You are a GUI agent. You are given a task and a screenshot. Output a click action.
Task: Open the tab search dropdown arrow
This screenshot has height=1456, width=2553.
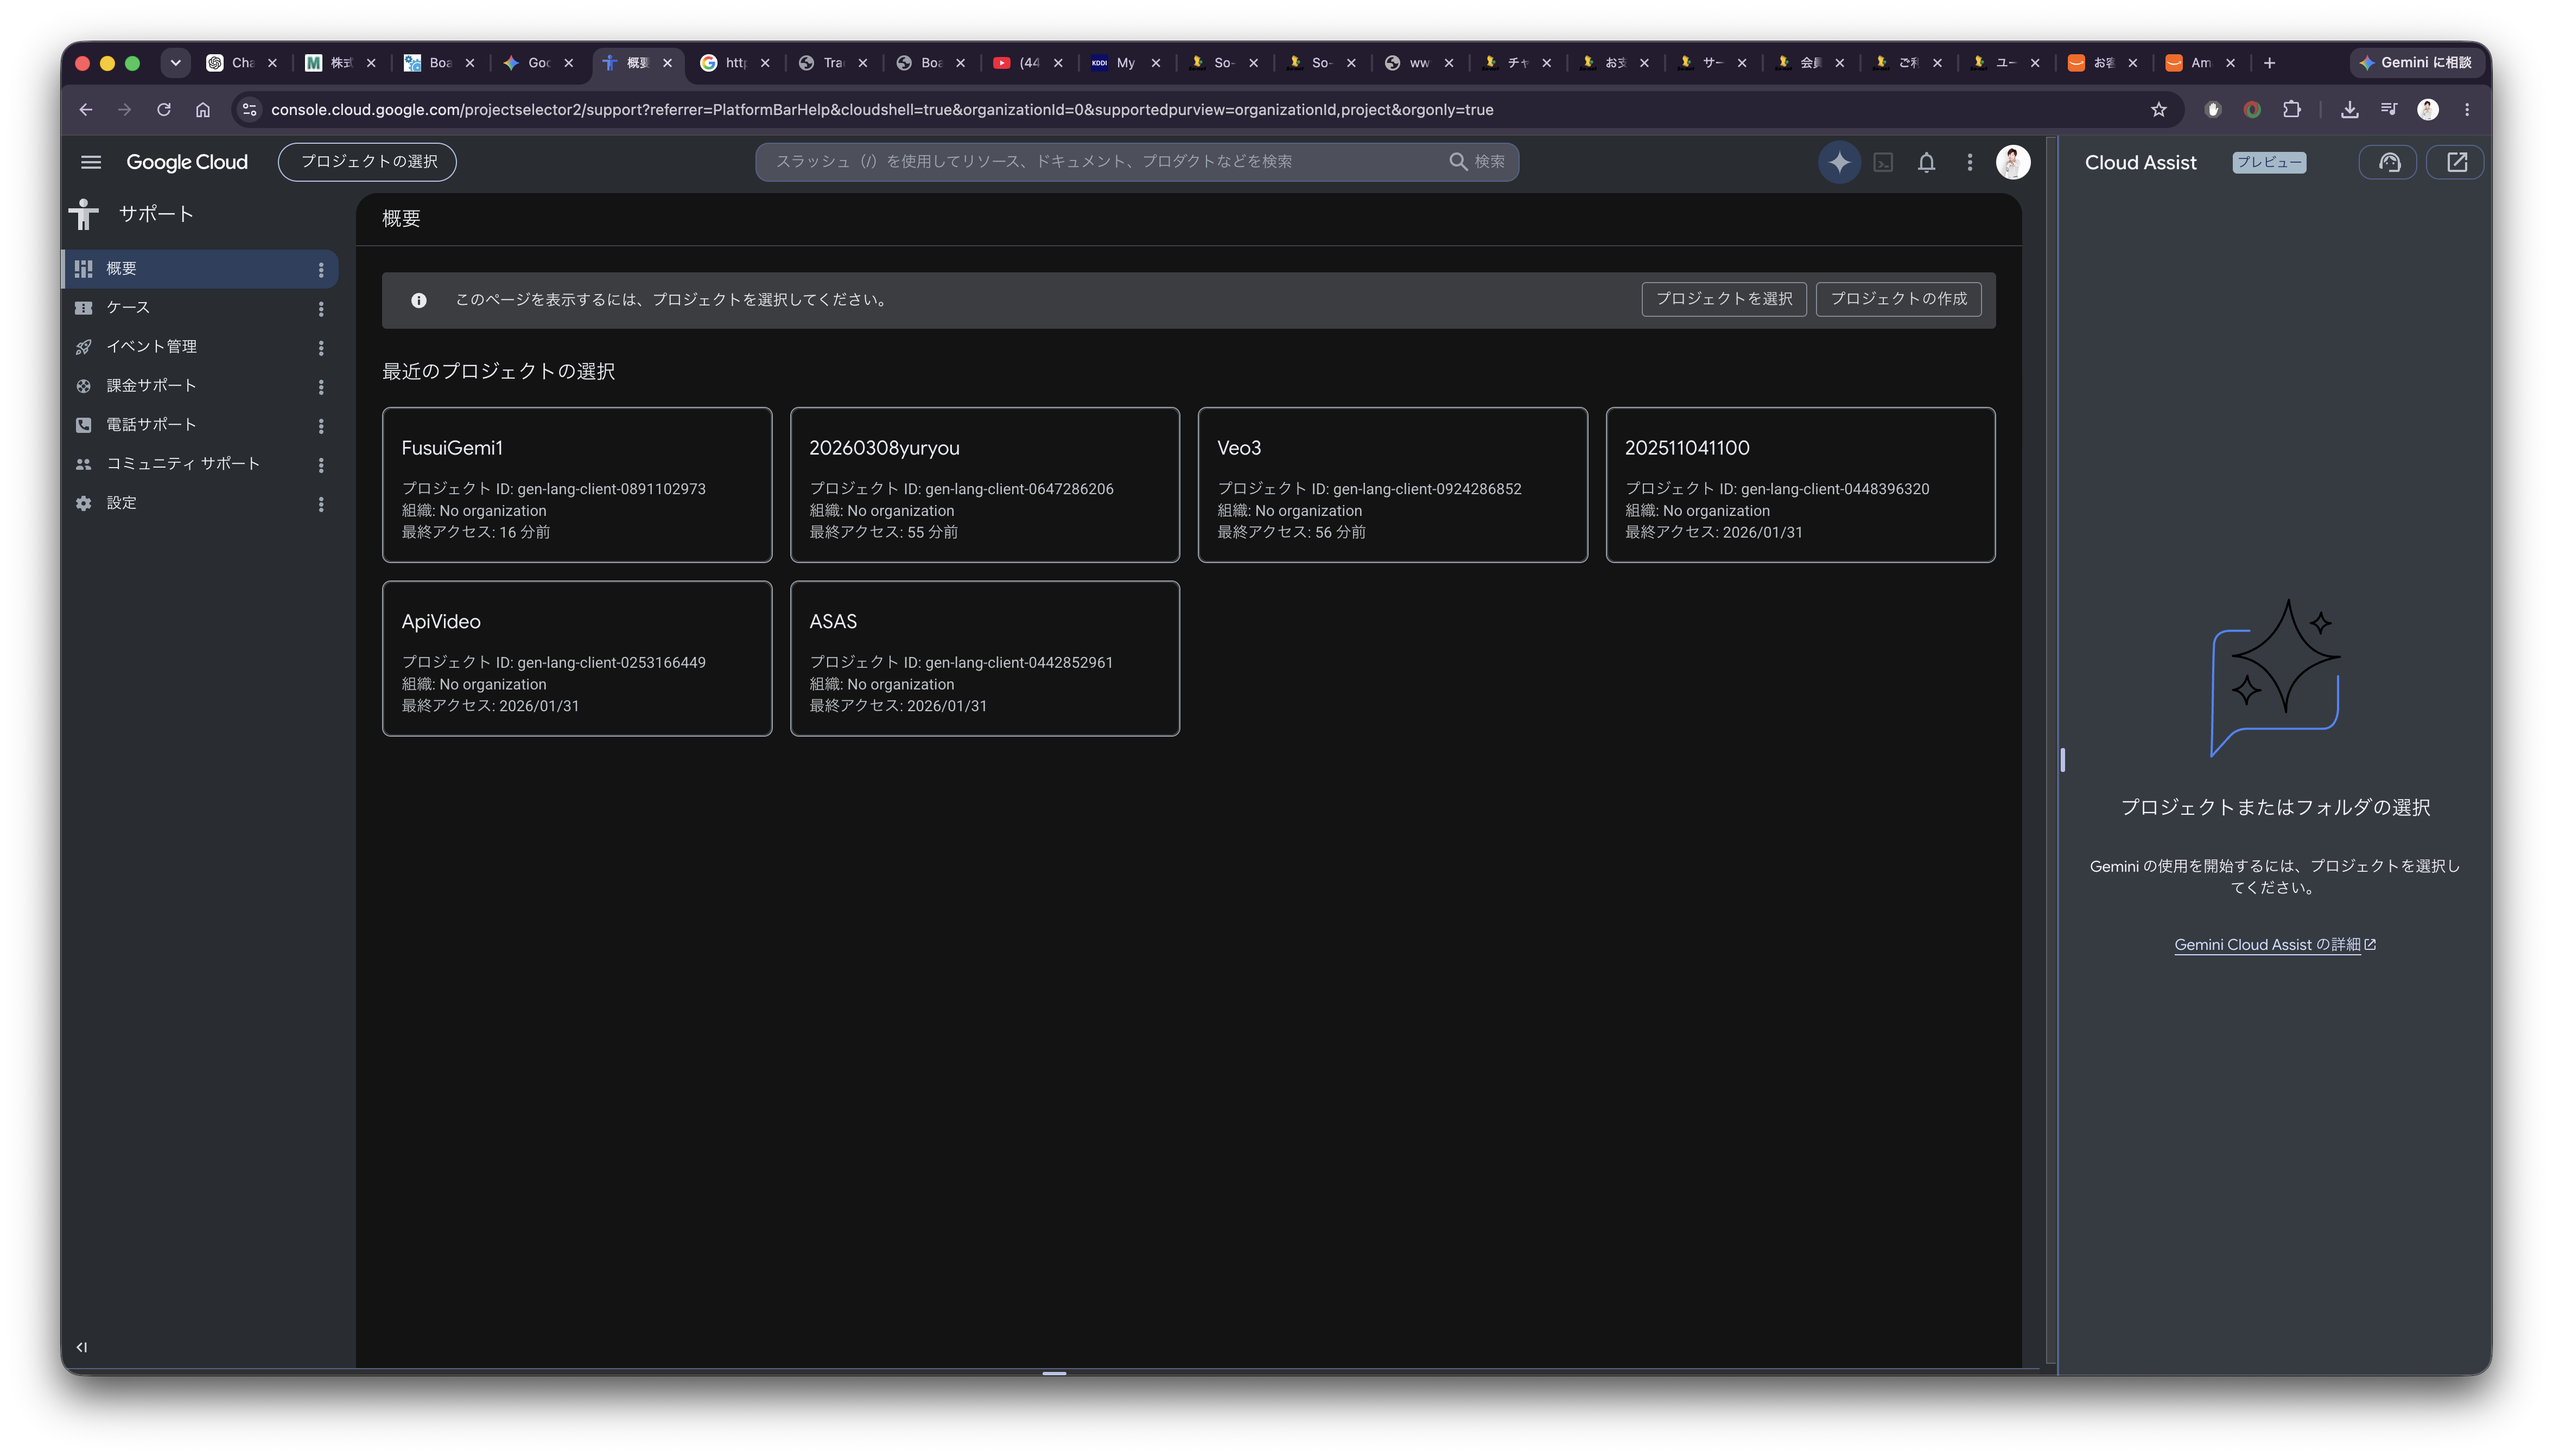click(175, 63)
